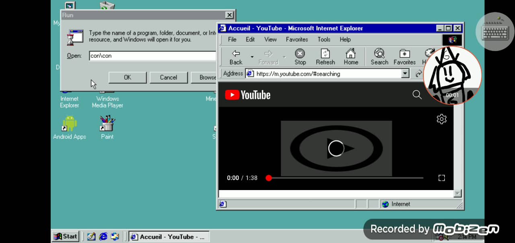
Task: Open the YouTube settings gear
Action: click(x=442, y=119)
